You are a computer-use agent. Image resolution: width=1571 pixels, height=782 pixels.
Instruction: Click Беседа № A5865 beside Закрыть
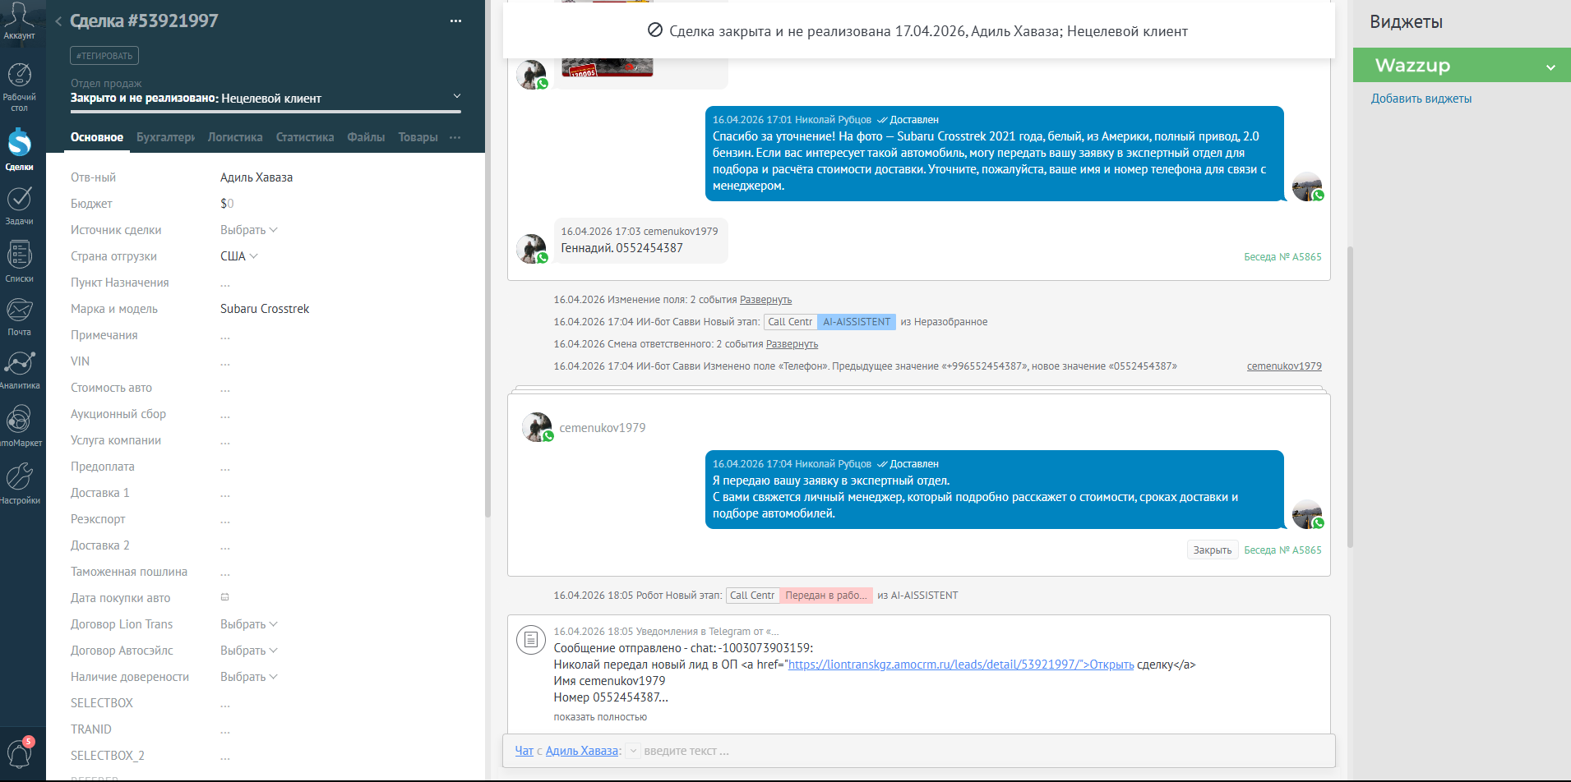pos(1282,550)
